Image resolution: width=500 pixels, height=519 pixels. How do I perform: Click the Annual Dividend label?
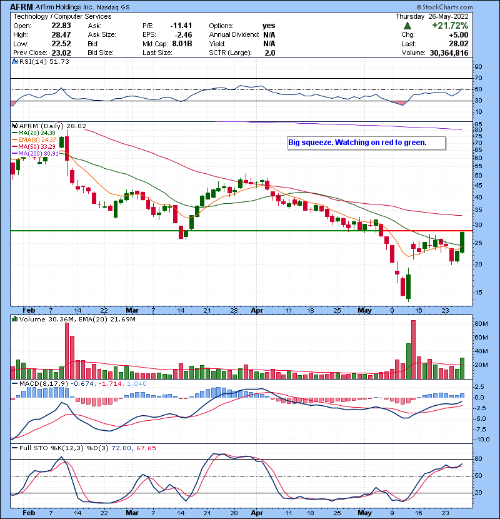tap(234, 34)
